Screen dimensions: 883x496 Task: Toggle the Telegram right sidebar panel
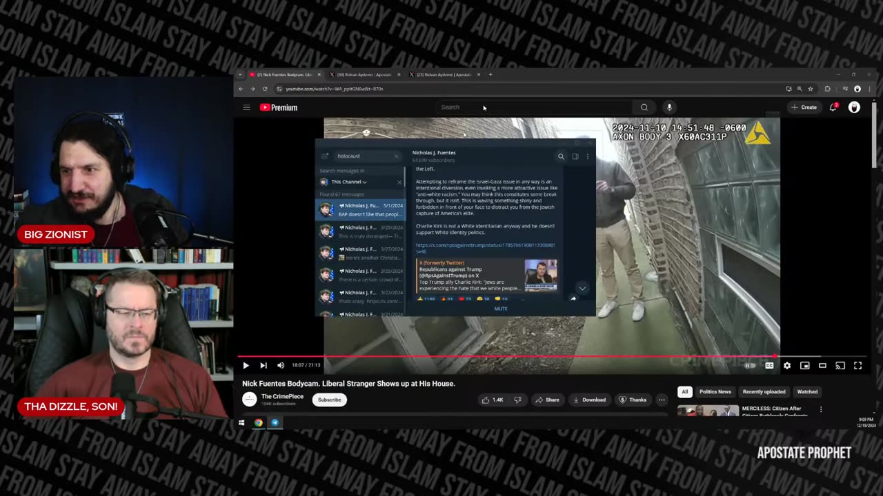pyautogui.click(x=575, y=156)
